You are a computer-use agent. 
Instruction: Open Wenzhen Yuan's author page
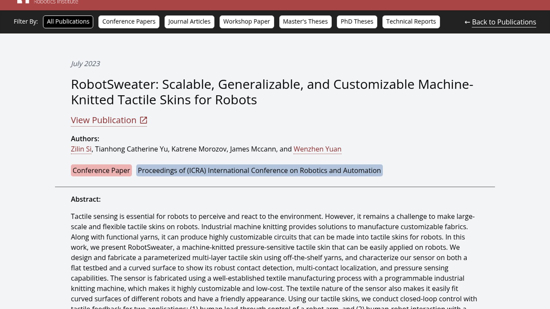tap(317, 149)
